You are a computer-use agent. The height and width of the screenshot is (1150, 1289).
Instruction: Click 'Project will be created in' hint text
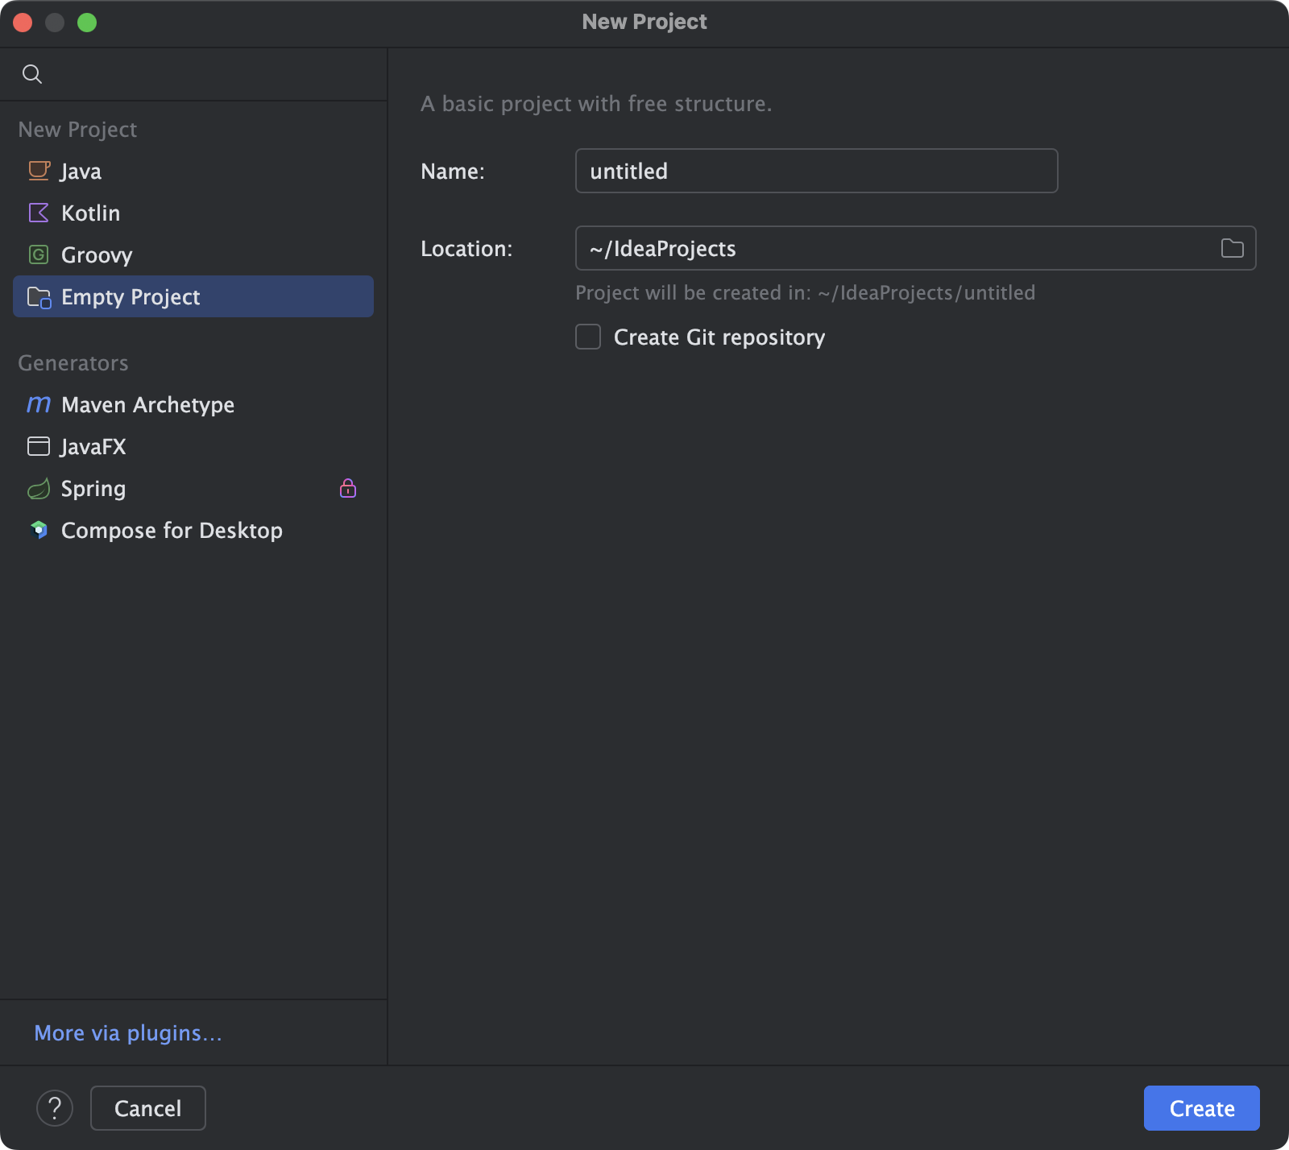tap(805, 293)
